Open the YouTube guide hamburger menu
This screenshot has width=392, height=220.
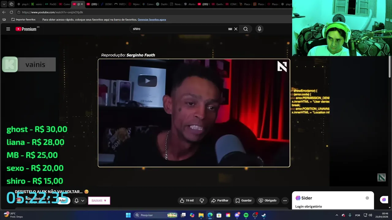(x=8, y=29)
